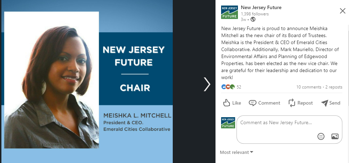The image size is (349, 163).
Task: Open emoji picker in comment box
Action: pyautogui.click(x=321, y=136)
